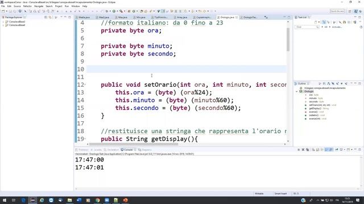364x204 pixels.
Task: Click the Collapse All icon in Package Explorer
Action: (x=45, y=18)
